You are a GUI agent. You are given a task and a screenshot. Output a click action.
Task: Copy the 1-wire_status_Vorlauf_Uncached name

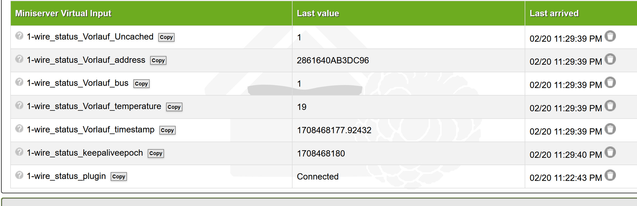[x=166, y=37]
